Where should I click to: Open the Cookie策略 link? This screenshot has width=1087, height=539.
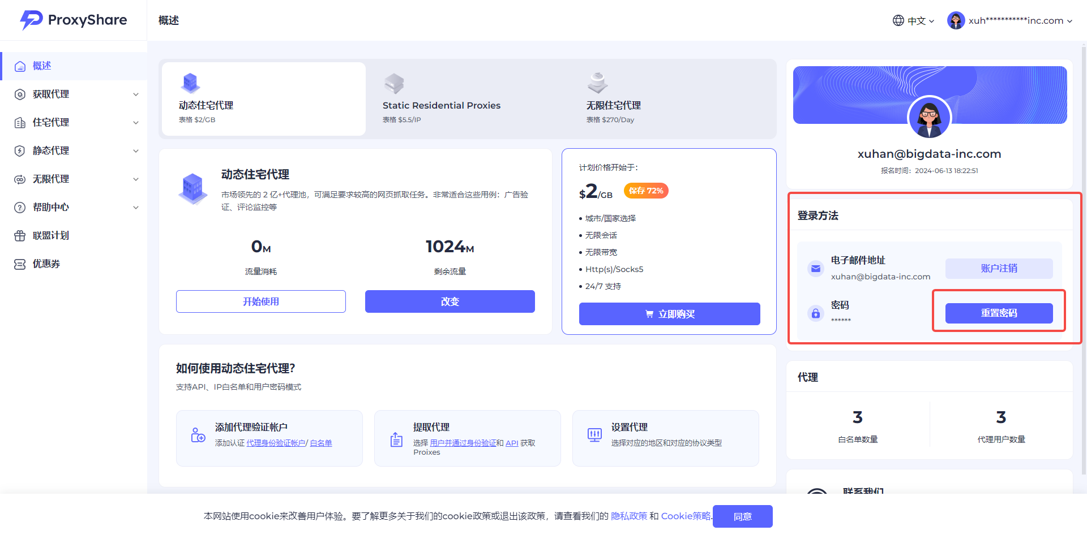pyautogui.click(x=686, y=516)
